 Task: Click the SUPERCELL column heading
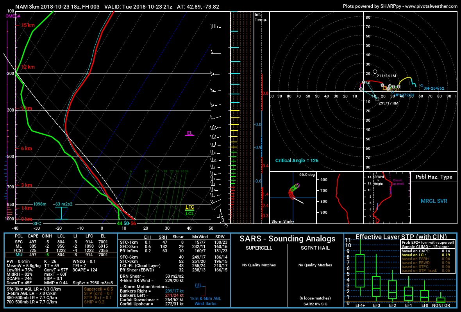259,248
